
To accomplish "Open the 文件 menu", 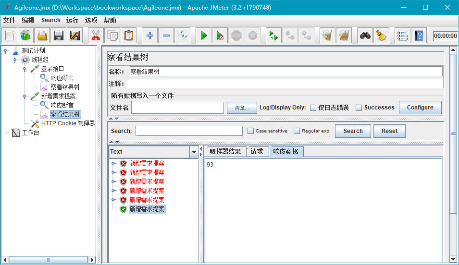I will pos(9,20).
